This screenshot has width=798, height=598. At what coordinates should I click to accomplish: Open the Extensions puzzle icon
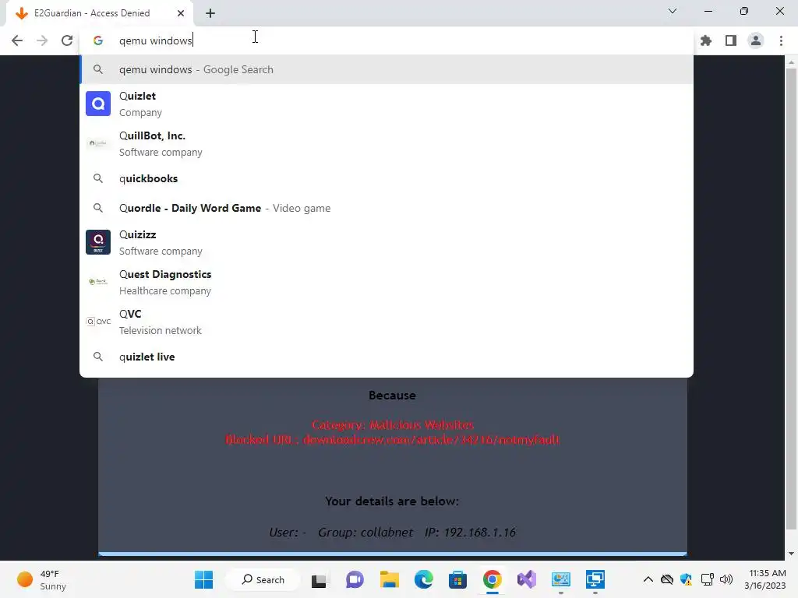706,40
